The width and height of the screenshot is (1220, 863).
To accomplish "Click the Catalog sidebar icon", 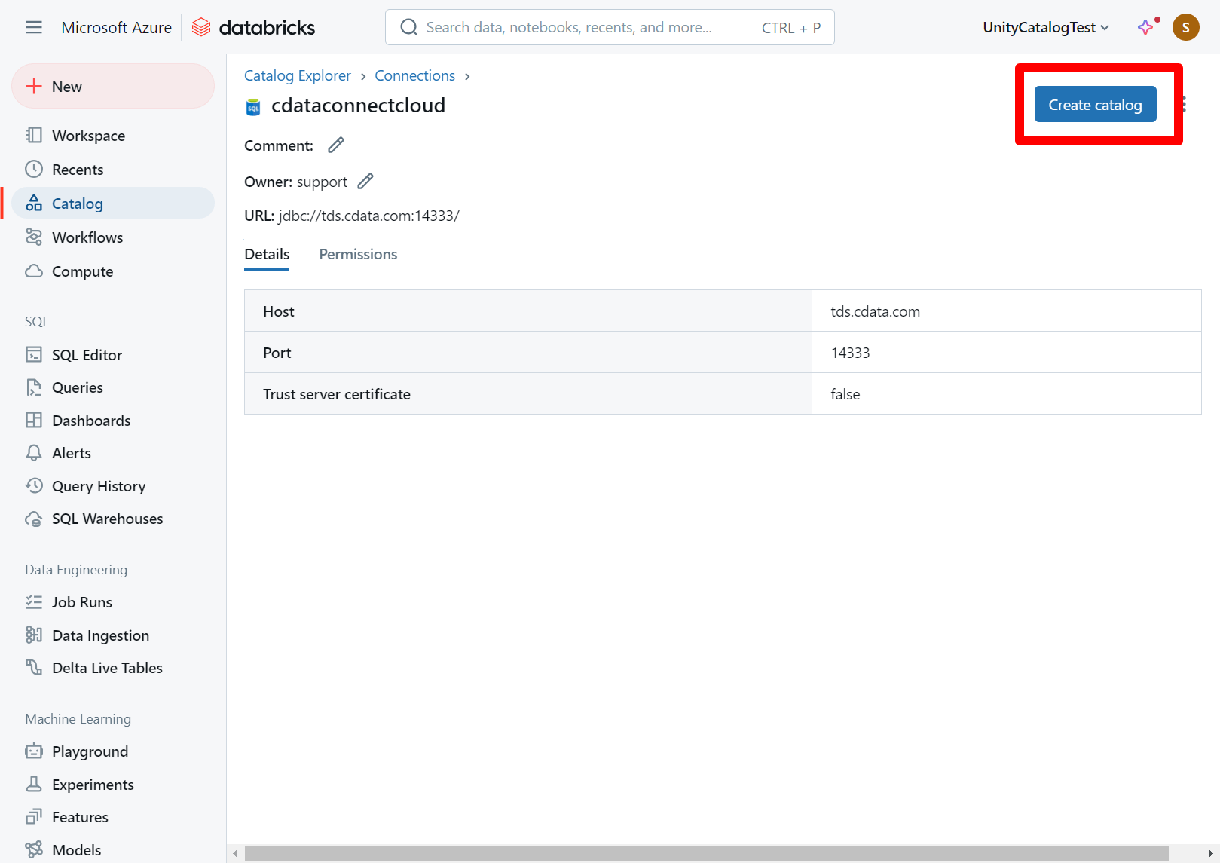I will tap(34, 203).
